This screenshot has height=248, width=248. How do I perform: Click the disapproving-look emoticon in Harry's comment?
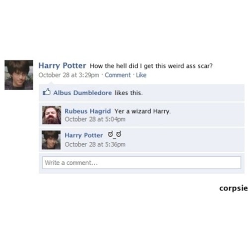[115, 134]
